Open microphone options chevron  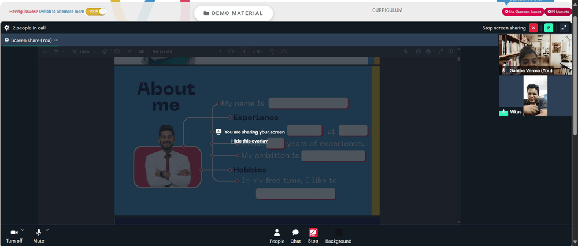tap(47, 230)
